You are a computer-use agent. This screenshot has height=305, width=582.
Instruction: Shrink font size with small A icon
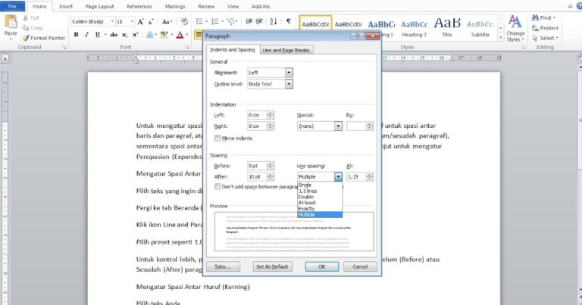pyautogui.click(x=151, y=22)
